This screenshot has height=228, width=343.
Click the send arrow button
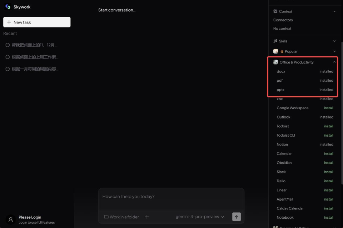pos(237,217)
